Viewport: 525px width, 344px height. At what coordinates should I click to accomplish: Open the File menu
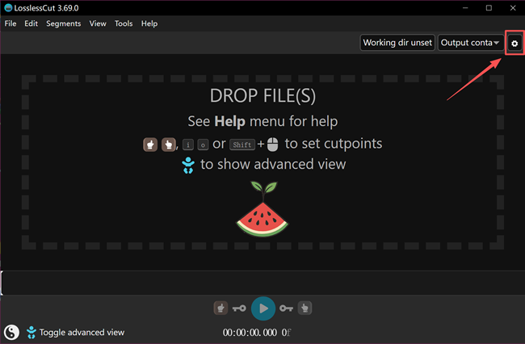coord(10,23)
